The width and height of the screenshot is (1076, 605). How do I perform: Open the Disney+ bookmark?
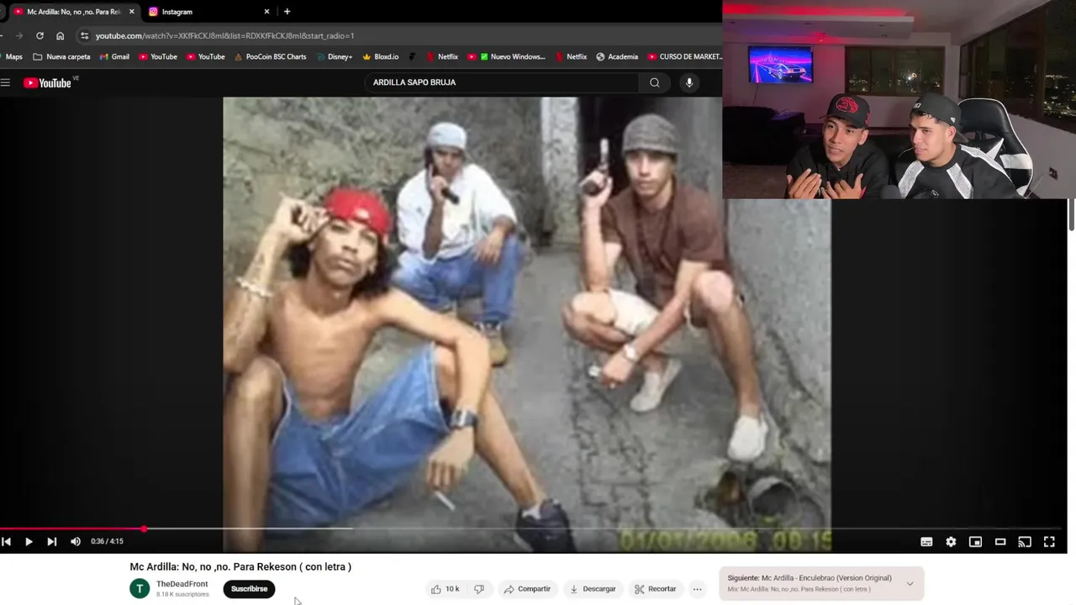tap(334, 57)
